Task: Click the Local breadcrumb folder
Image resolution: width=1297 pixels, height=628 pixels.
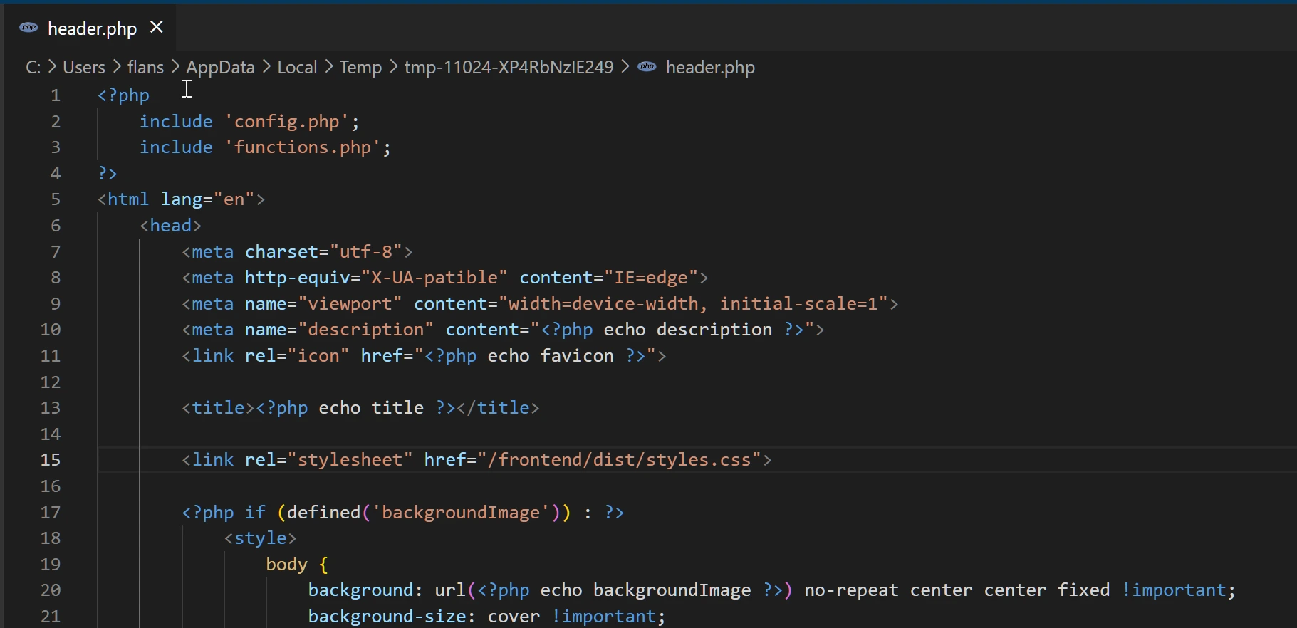Action: pyautogui.click(x=296, y=68)
